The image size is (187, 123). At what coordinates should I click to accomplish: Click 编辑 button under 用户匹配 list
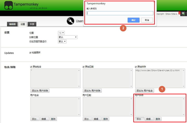click(97, 119)
